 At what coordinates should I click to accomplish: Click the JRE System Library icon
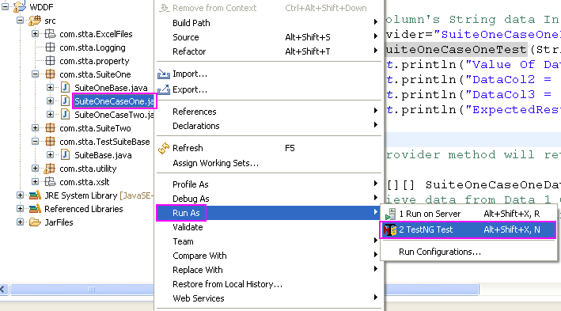coord(35,195)
